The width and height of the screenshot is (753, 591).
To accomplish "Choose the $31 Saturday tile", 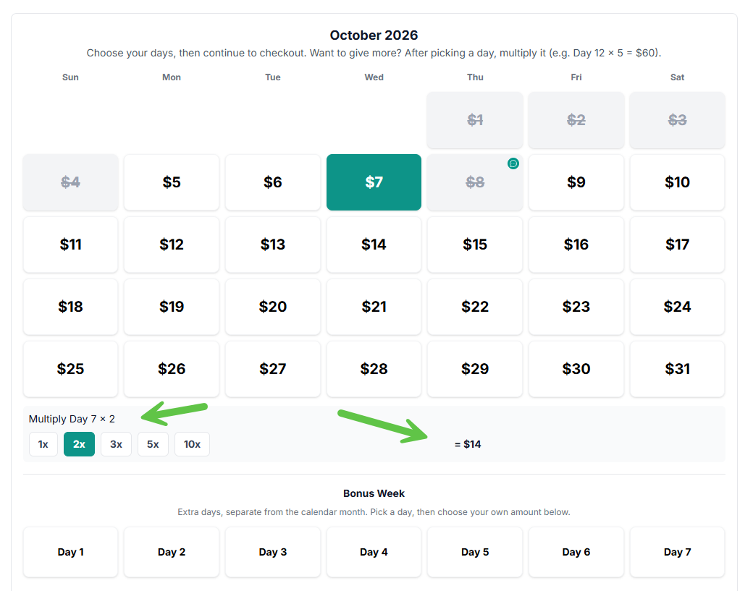I will click(x=677, y=369).
